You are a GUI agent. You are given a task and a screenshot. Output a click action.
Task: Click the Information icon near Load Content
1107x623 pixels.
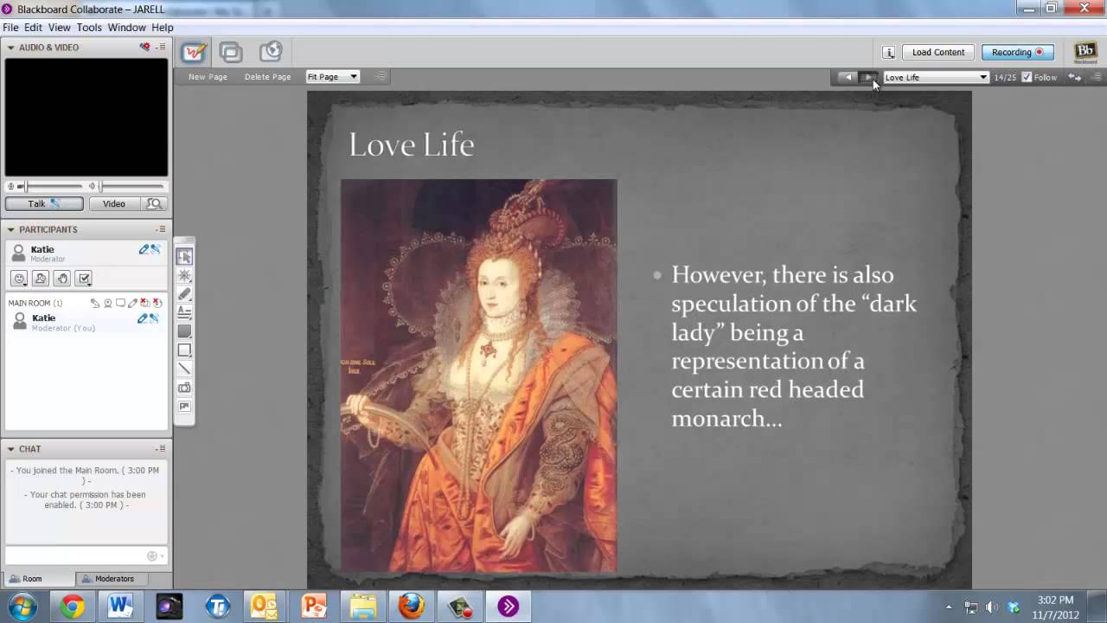pyautogui.click(x=888, y=52)
